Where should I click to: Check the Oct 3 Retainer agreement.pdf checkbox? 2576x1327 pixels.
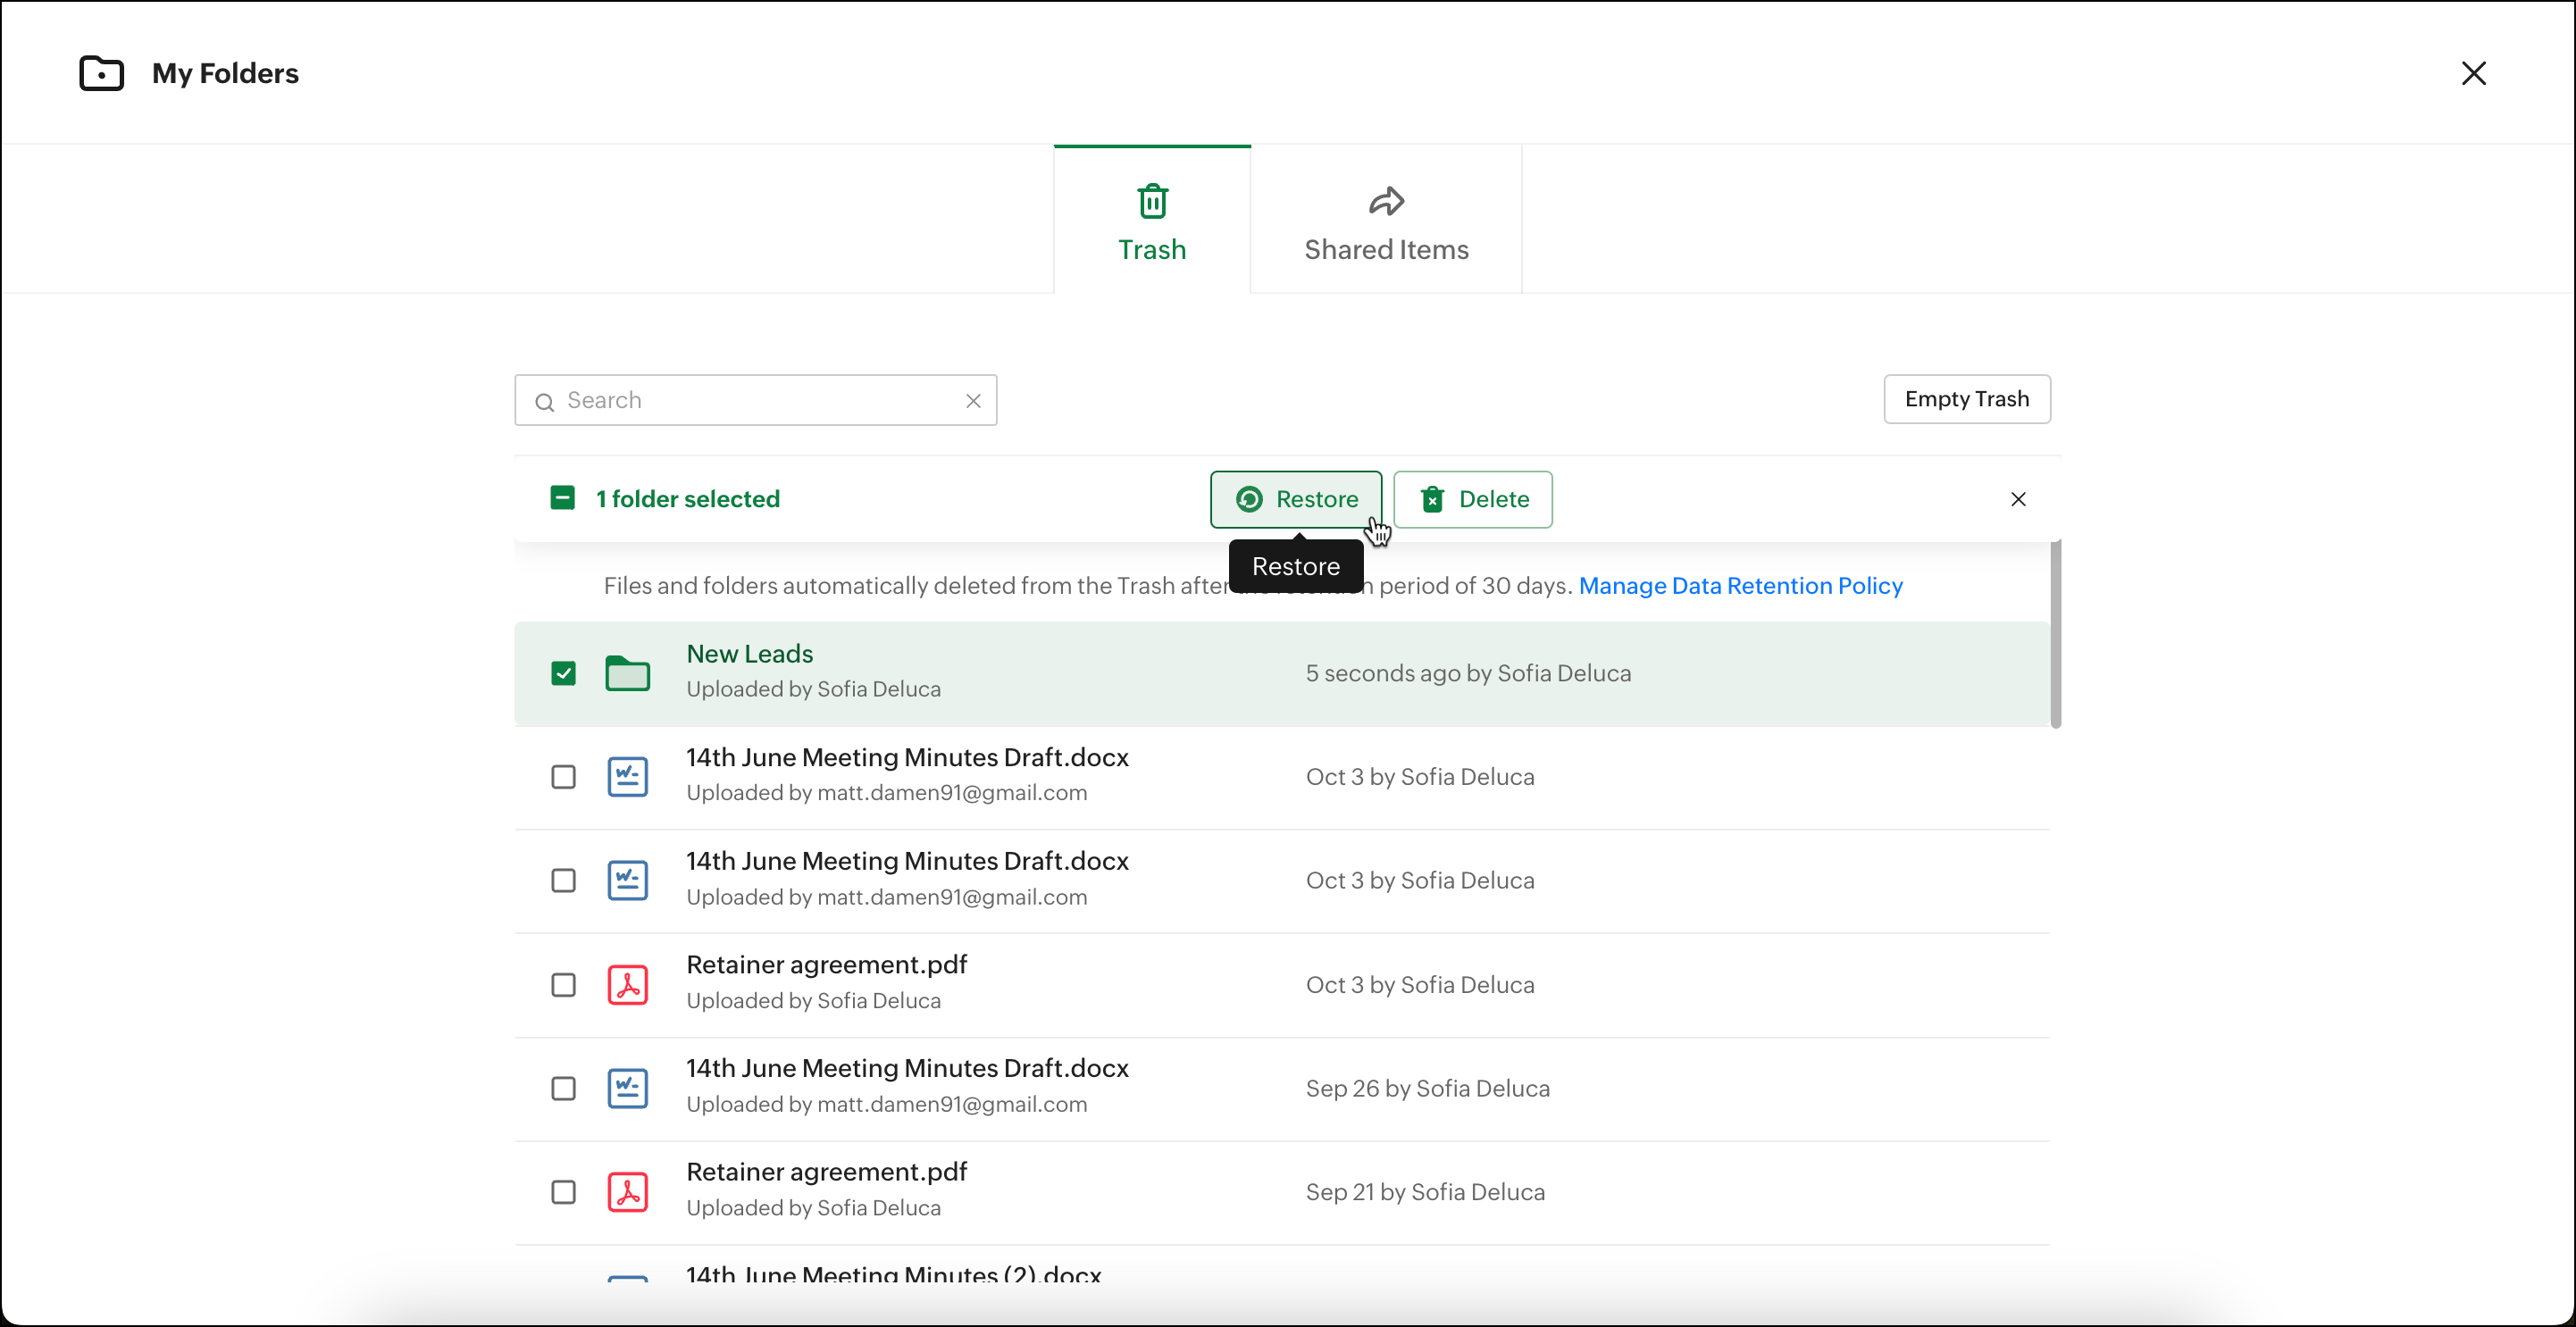pos(563,985)
